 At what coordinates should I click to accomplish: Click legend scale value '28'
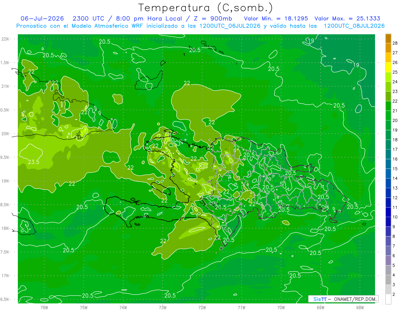[395, 43]
